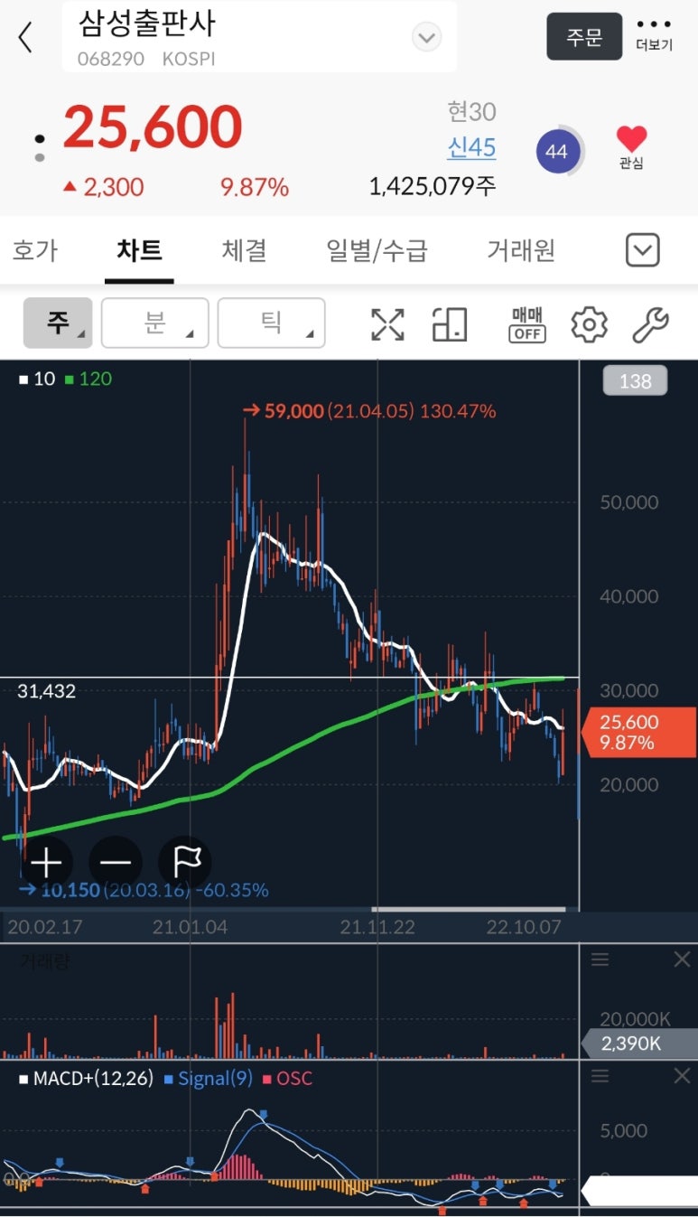Tap the 9.87% change rate in header
Viewport: 698px width, 1217px height.
coord(255,187)
